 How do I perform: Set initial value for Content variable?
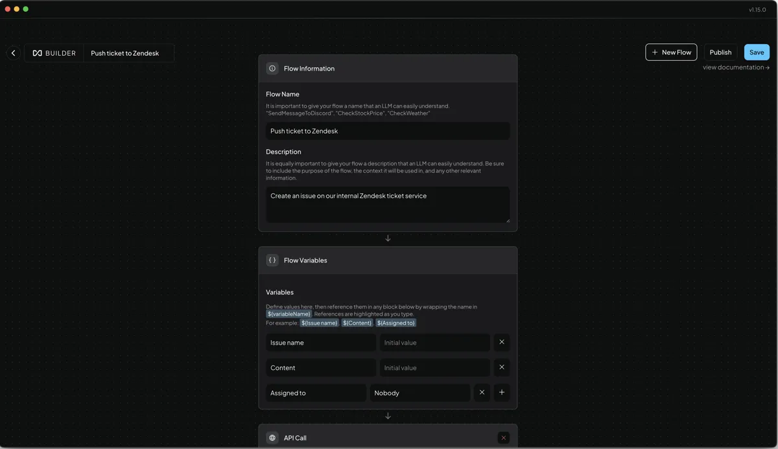coord(435,367)
